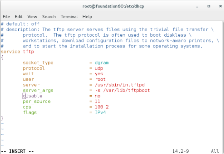Click the 'no' value of disable

click(97, 96)
